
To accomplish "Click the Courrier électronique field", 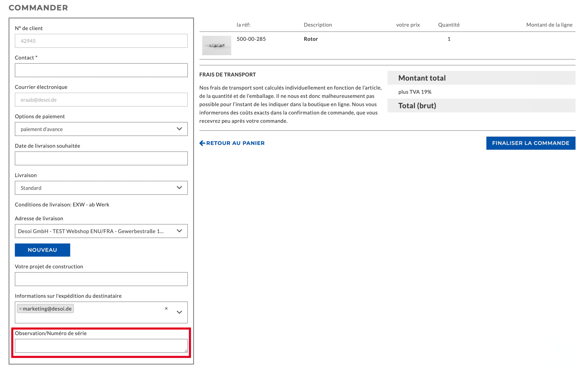I will (101, 100).
